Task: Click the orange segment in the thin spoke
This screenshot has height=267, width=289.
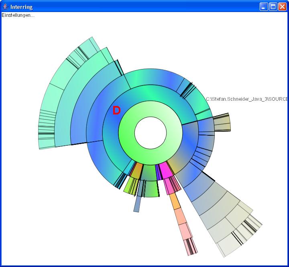Action: click(x=175, y=202)
